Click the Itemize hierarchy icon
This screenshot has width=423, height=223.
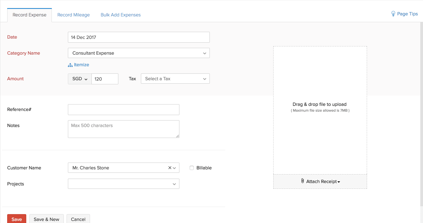tap(70, 65)
